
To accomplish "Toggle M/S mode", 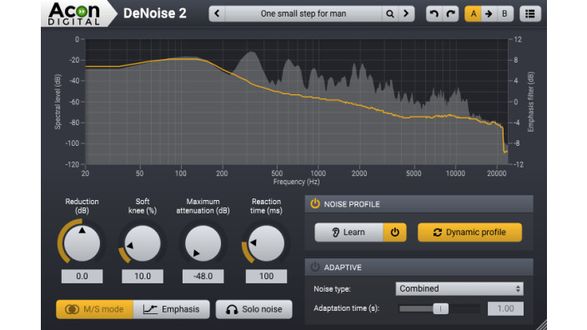I will (95, 309).
